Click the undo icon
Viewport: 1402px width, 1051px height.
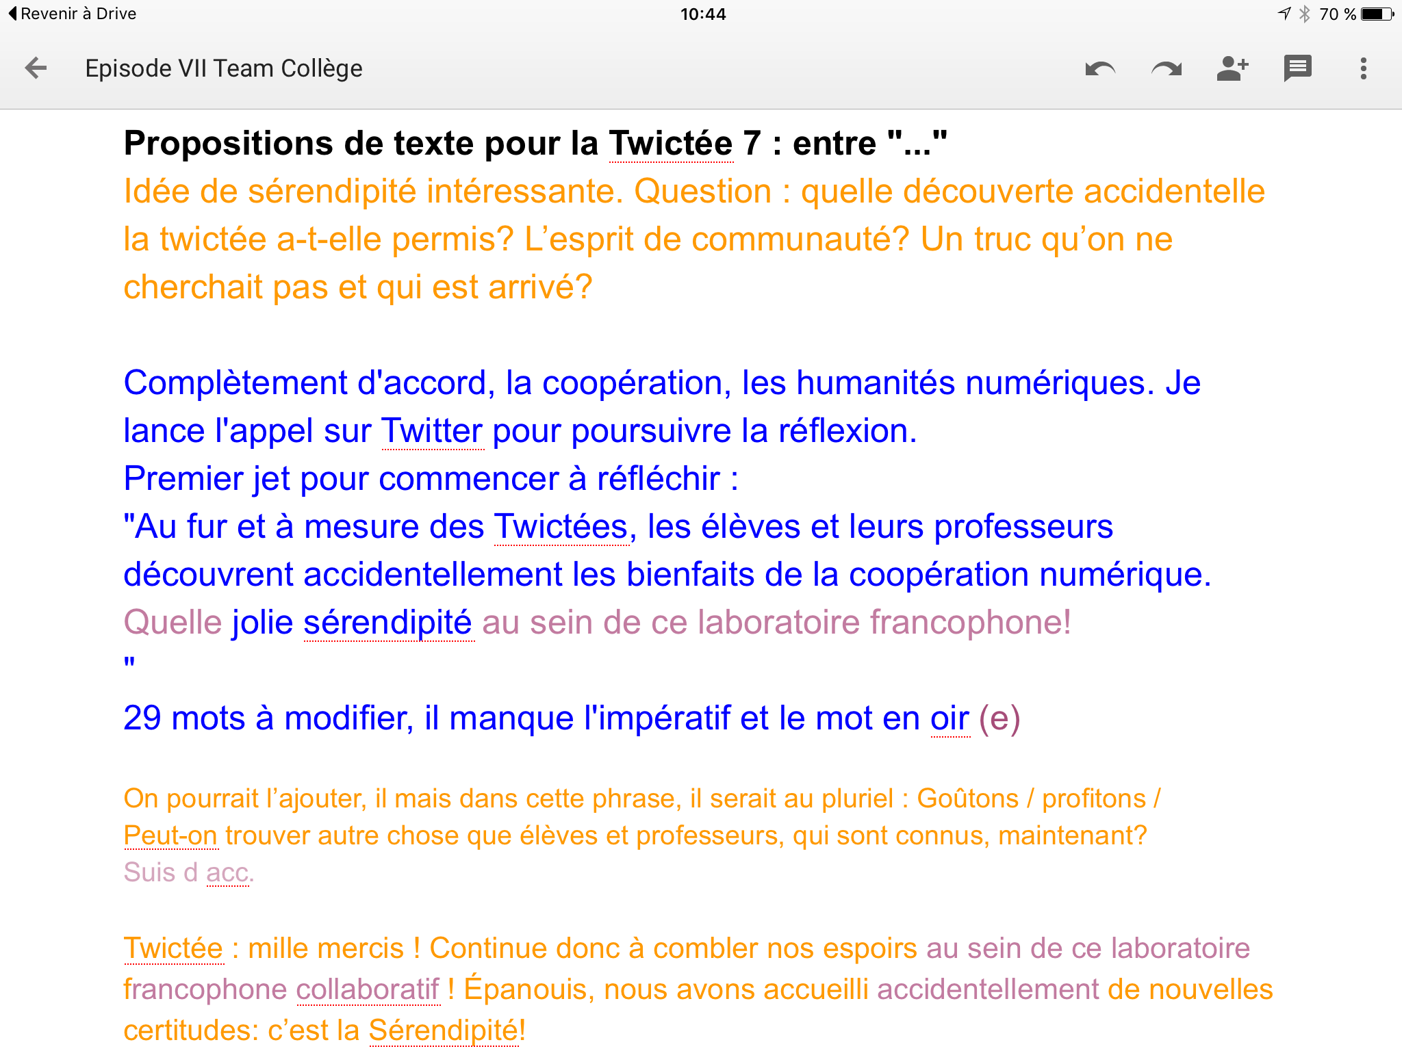(1100, 68)
